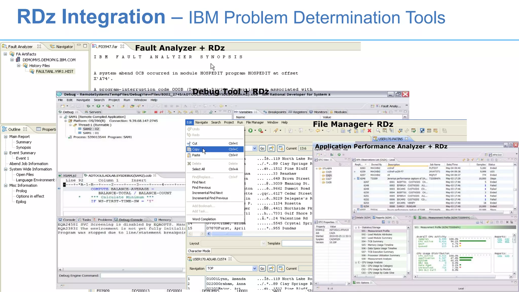The image size is (519, 292).
Task: Collapse Misc Information in Outline
Action: (6, 185)
